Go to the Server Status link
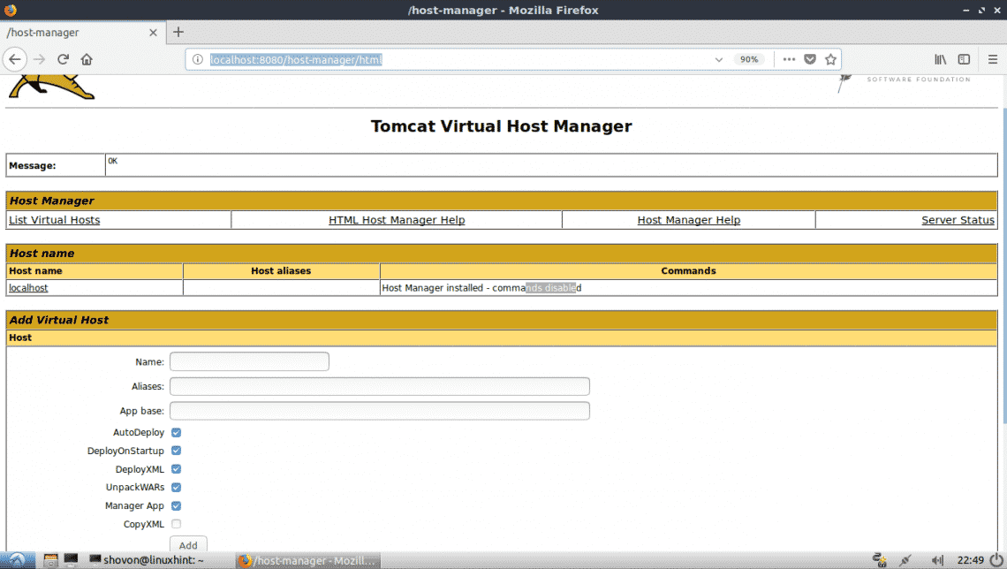 click(x=958, y=220)
